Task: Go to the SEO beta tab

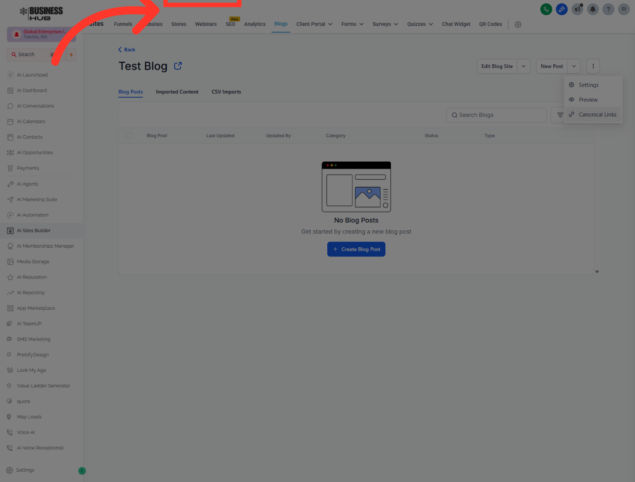Action: pos(230,23)
